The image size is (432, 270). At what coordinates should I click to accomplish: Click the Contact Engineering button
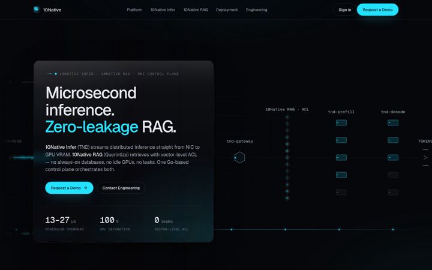pos(121,188)
